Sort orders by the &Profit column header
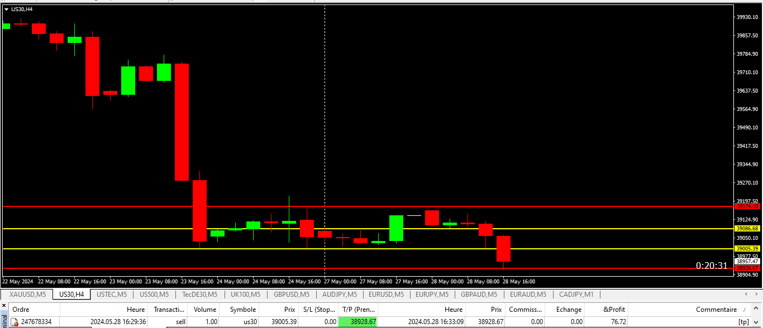Viewport: 763px width, 328px height. (x=614, y=309)
